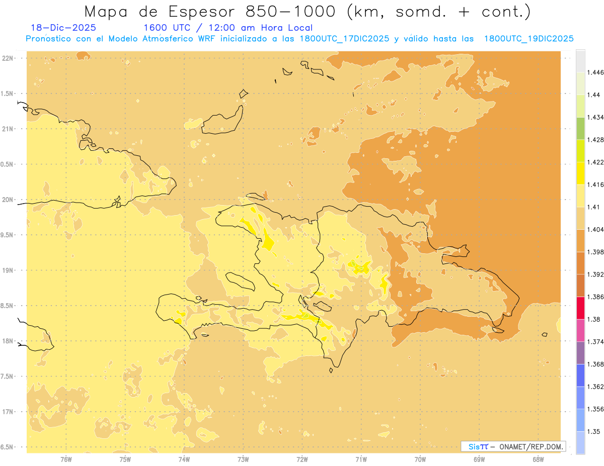Click the colorbar value '1.422'
The height and width of the screenshot is (466, 604).
click(x=595, y=162)
